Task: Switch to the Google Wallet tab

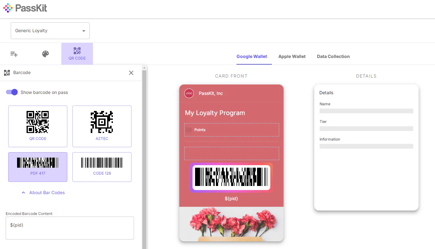Action: [x=252, y=56]
